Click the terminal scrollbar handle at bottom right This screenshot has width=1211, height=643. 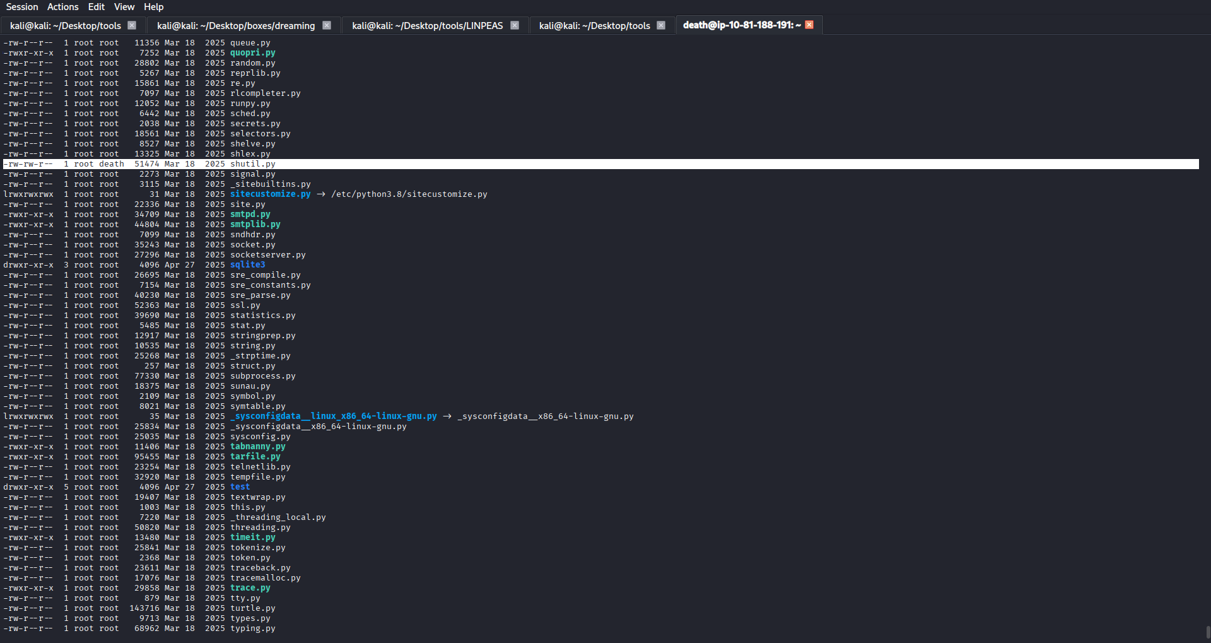point(1207,632)
